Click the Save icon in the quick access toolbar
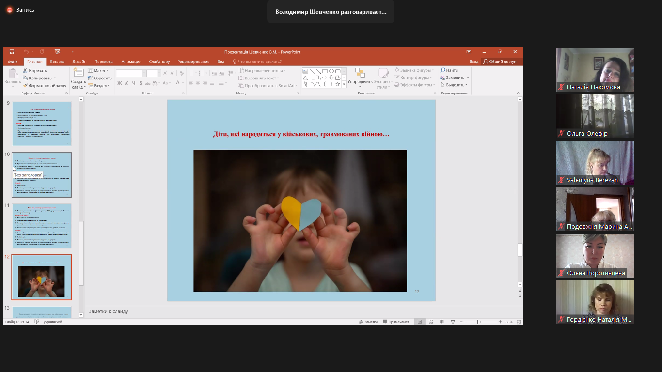The width and height of the screenshot is (662, 372). coord(12,52)
